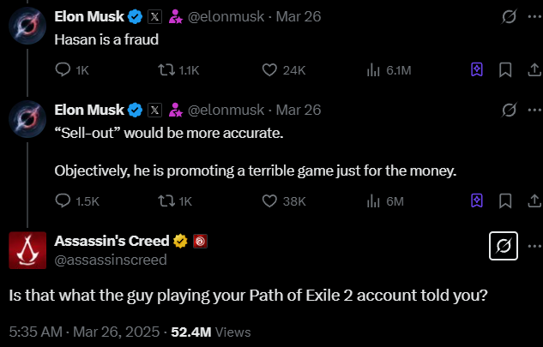Share the "Sell-out" tweet

coord(533,201)
